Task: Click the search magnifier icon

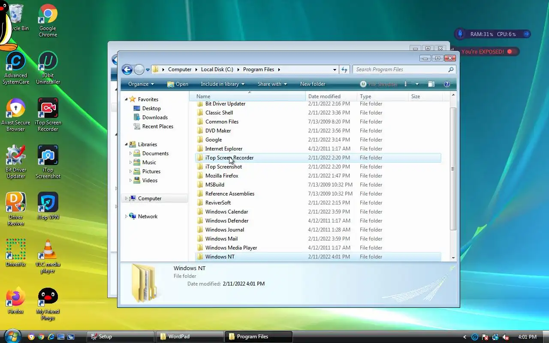Action: click(451, 69)
